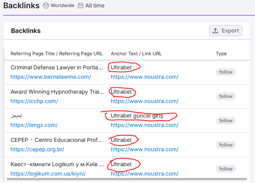Click the follow badge in cepep.org.br row
This screenshot has height=183, width=255.
point(226,145)
